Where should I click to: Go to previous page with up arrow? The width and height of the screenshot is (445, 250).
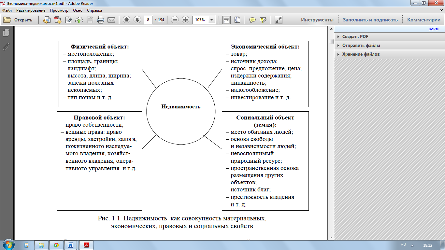pos(127,20)
